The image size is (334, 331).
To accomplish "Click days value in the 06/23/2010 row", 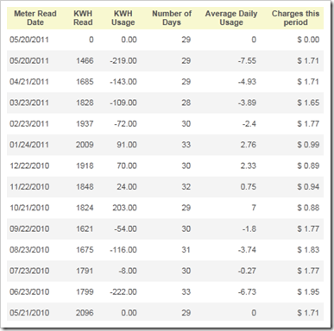I will click(186, 291).
